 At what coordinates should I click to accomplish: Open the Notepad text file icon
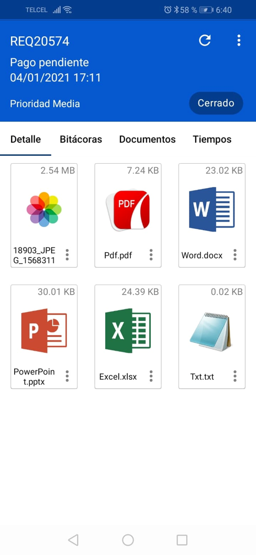click(210, 332)
